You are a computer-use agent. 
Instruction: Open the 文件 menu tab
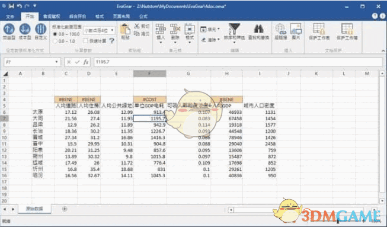pyautogui.click(x=10, y=17)
